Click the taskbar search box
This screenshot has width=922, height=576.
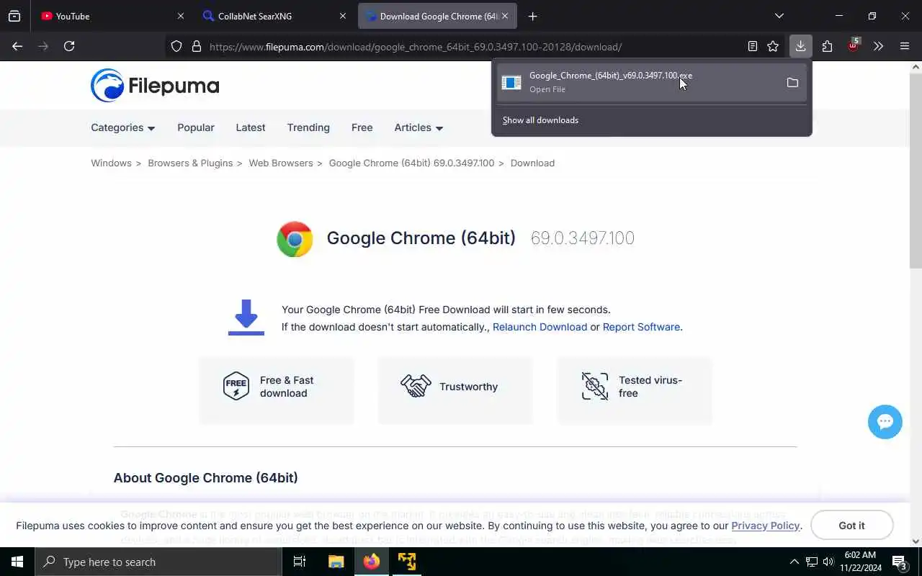[x=158, y=562]
